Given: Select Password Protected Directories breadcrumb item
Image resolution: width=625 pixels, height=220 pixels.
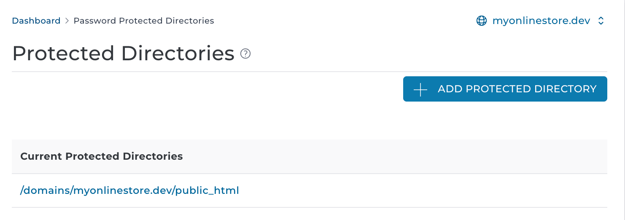Looking at the screenshot, I should (x=144, y=21).
